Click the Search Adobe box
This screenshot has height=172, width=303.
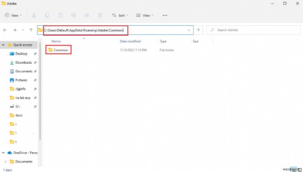pyautogui.click(x=253, y=30)
